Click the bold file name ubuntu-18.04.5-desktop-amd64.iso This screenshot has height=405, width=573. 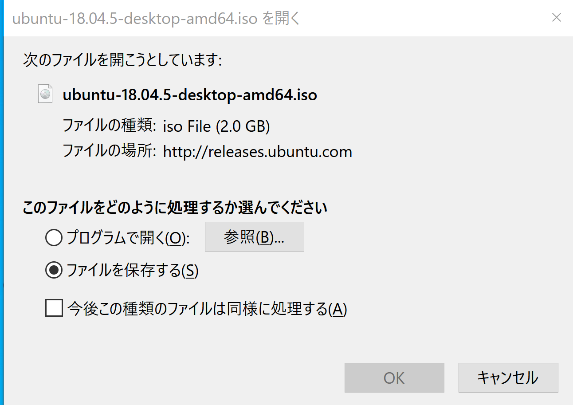point(190,94)
